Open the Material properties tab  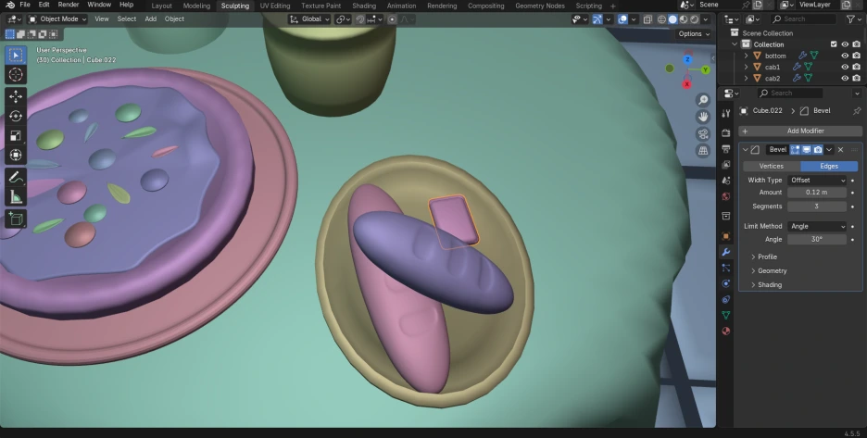click(x=726, y=331)
